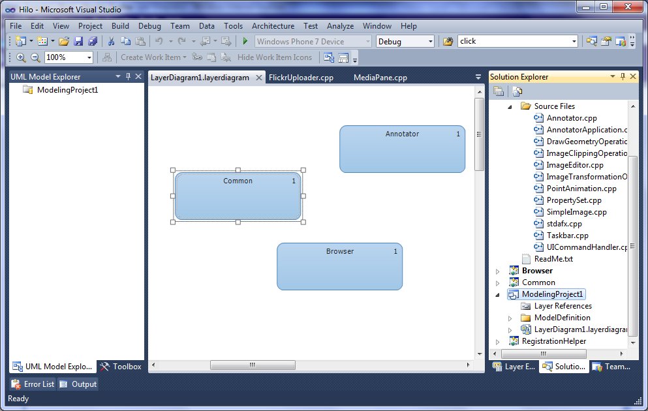Screen dimensions: 648x411
Task: Open the Architecture menu
Action: tap(273, 25)
